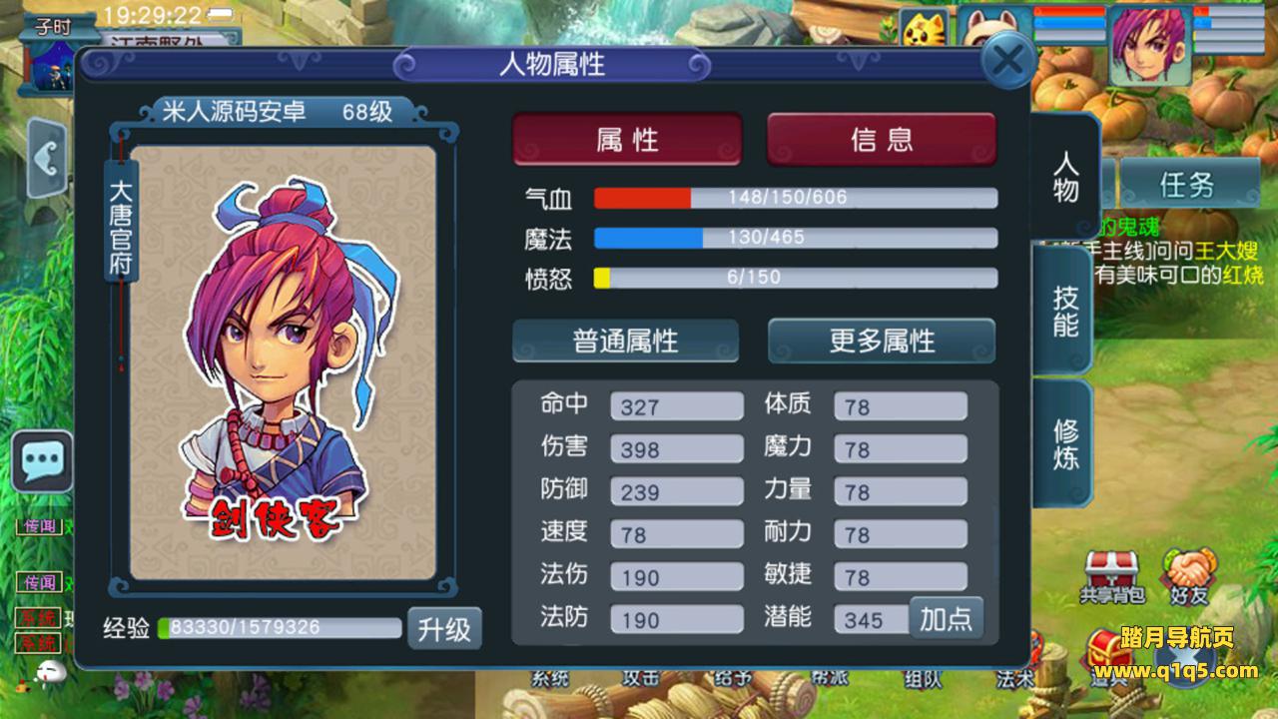Close the 人物属性 window

pos(1007,62)
